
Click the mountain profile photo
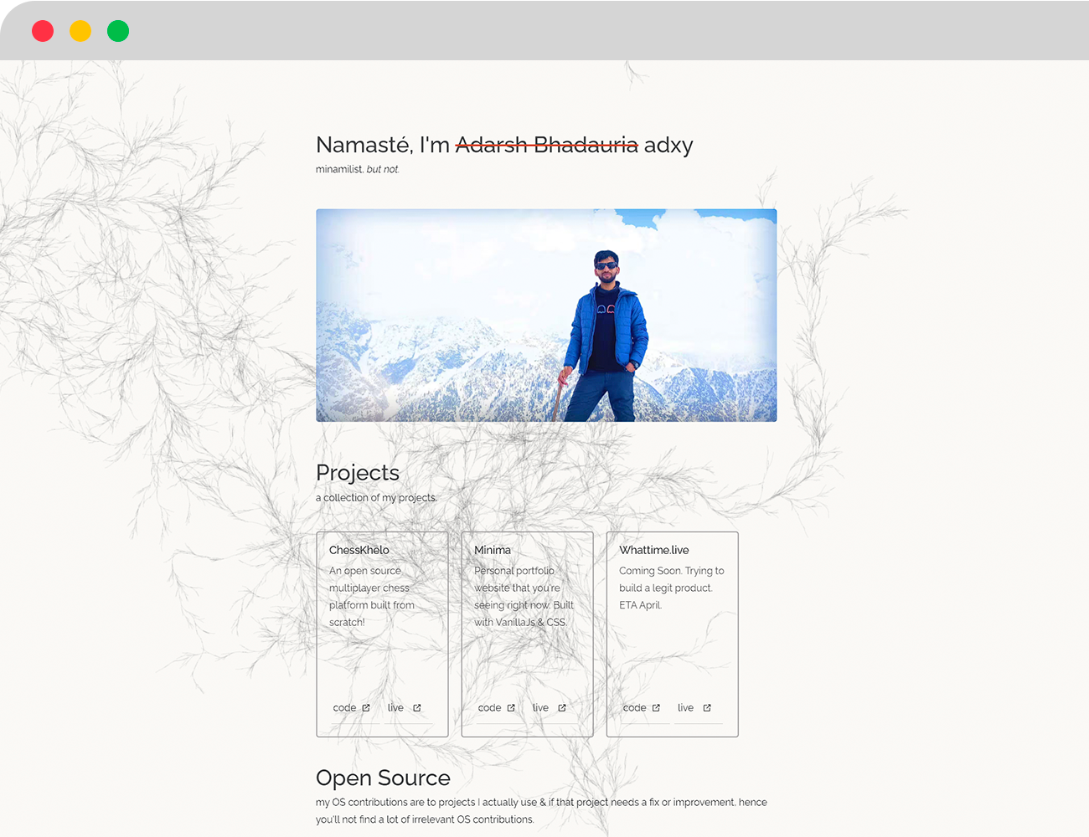[x=546, y=316]
